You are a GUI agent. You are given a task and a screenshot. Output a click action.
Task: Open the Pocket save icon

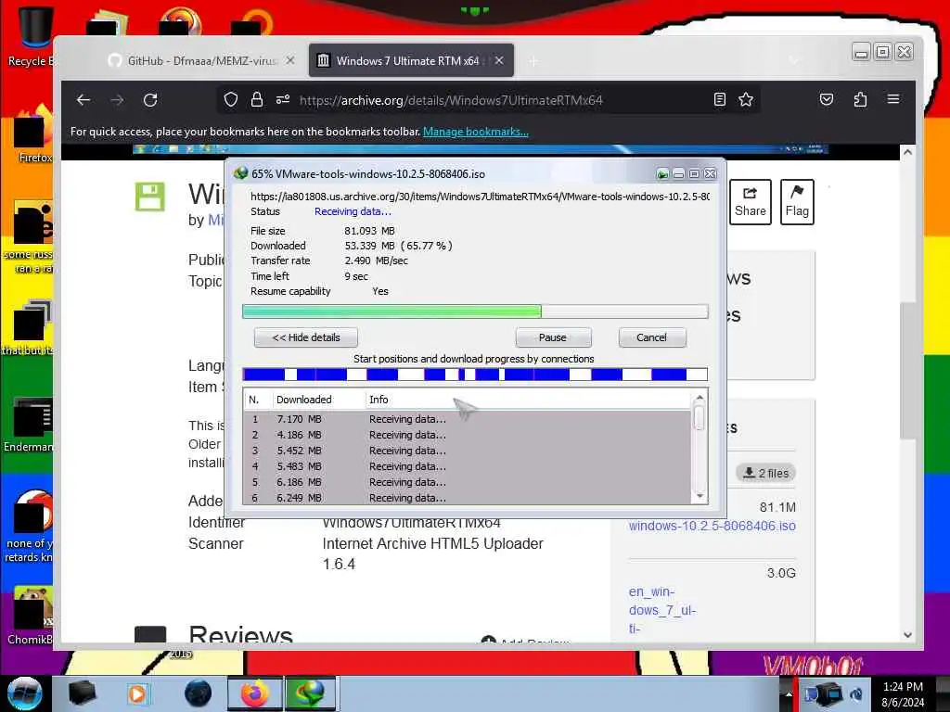tap(827, 99)
